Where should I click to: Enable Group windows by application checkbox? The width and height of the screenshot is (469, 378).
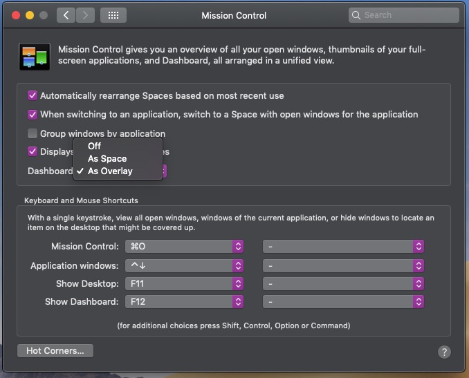[33, 133]
